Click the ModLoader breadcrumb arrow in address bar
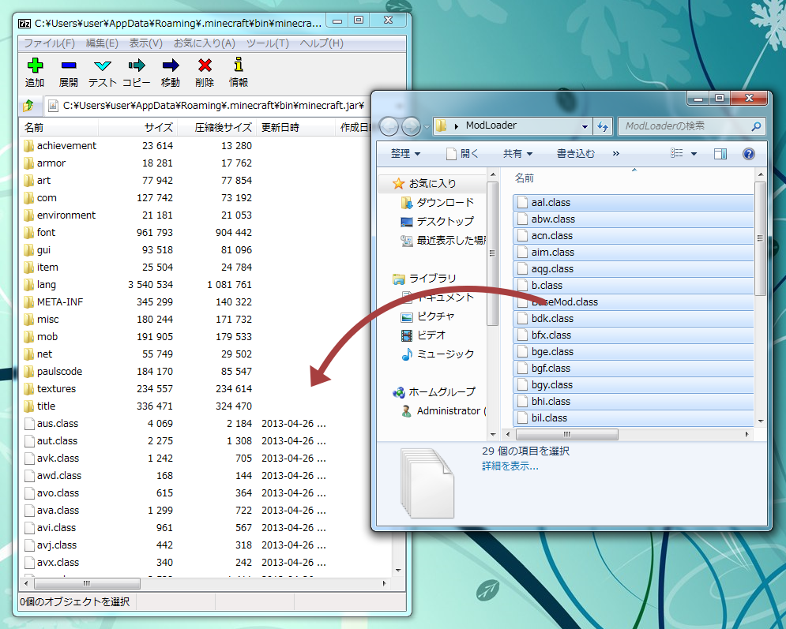Viewport: 786px width, 629px height. pos(456,126)
